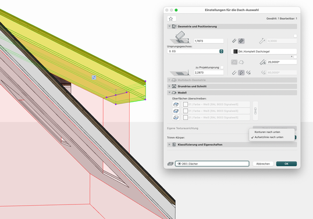Click the Grundriss und Schnitt panel icon
Viewport: 313px width, 219px height.
coord(174,87)
